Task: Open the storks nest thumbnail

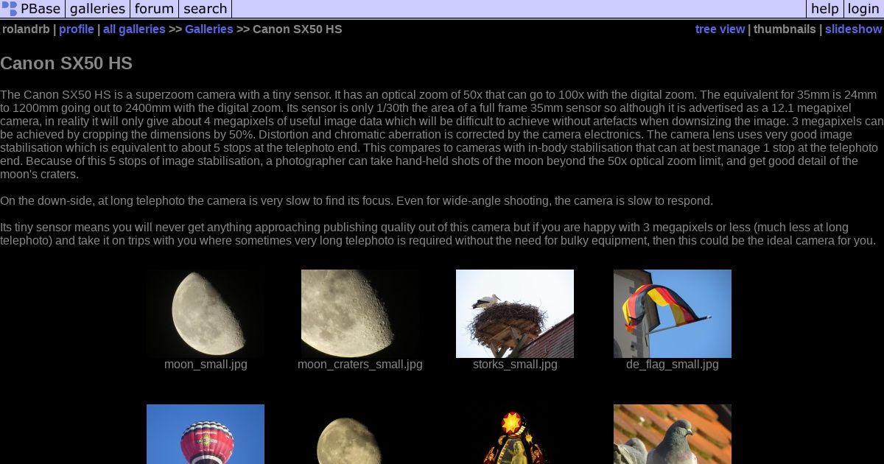Action: 515,314
